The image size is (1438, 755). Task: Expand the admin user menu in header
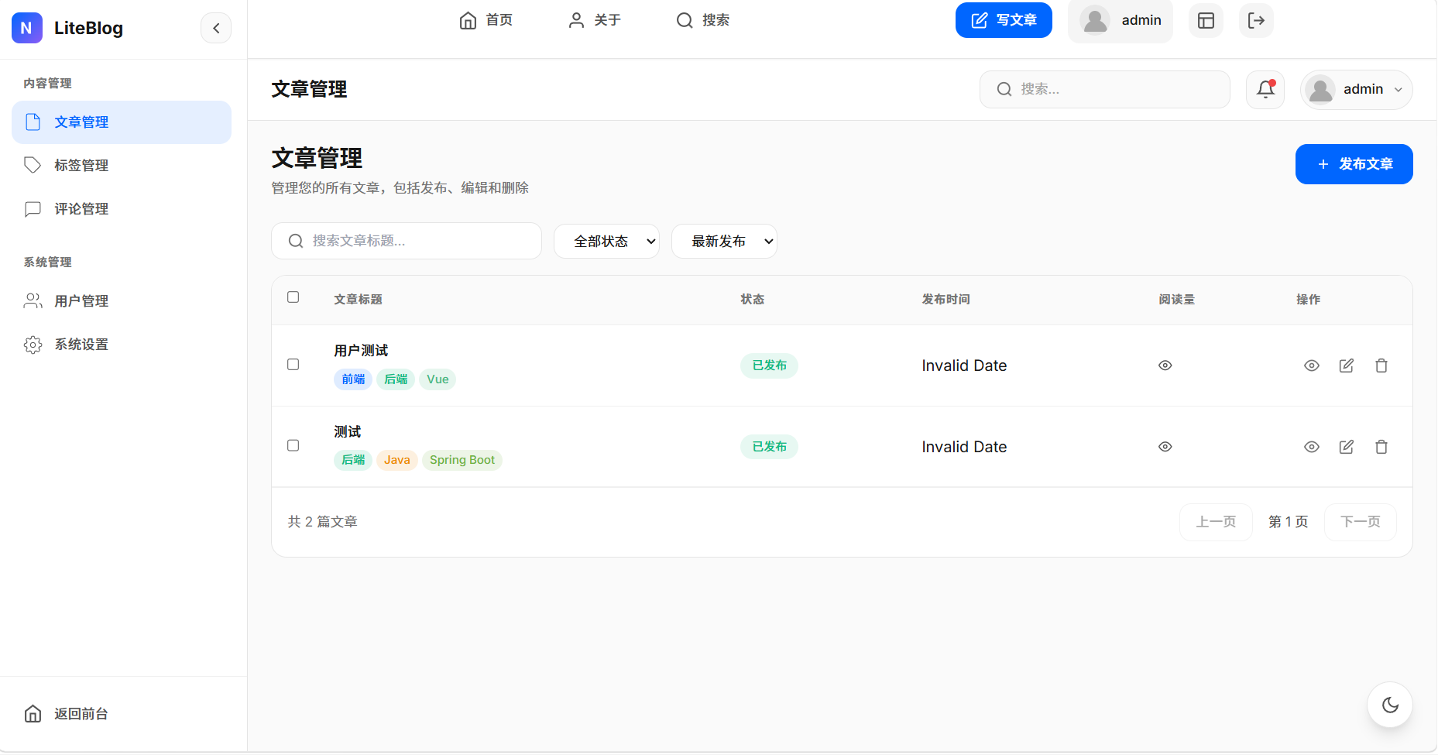(1356, 90)
